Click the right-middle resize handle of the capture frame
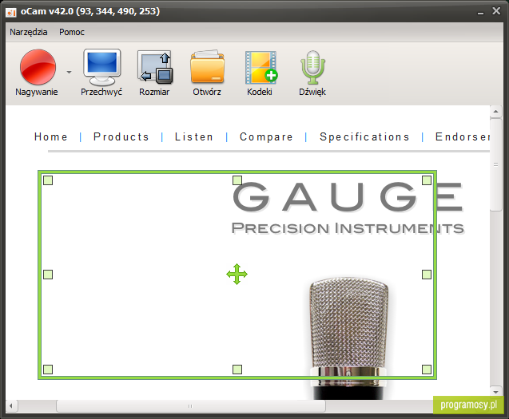Screen dimensions: 509x419 [427, 275]
